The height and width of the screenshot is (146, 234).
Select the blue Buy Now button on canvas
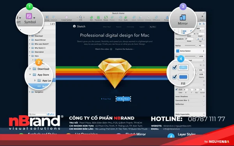click(123, 99)
